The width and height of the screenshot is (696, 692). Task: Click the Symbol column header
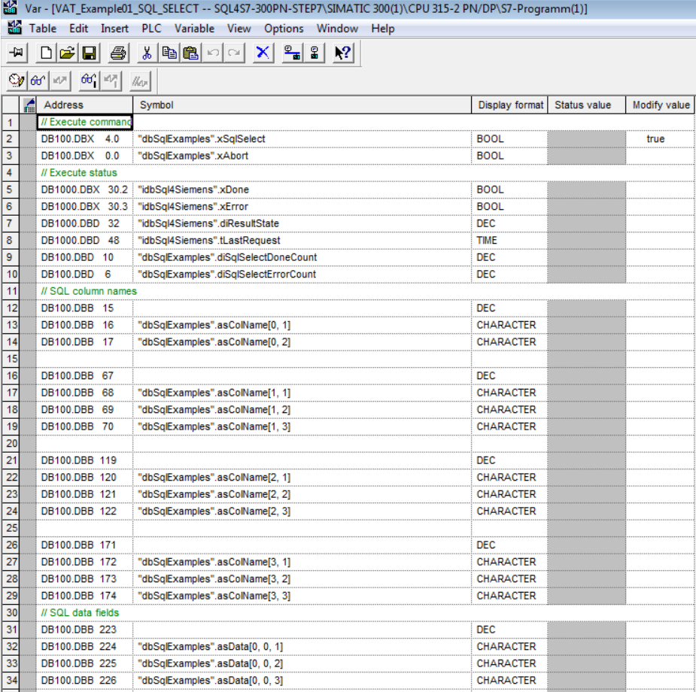point(302,105)
